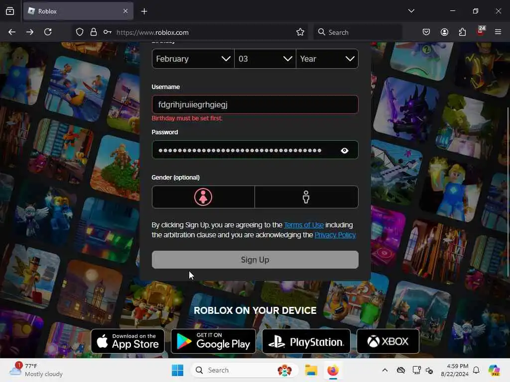Open the Terms of Use link
The image size is (510, 382).
tap(304, 225)
